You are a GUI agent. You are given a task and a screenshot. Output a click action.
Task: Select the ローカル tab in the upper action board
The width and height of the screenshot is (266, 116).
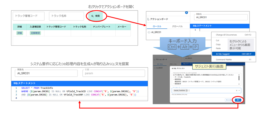coord(157,26)
